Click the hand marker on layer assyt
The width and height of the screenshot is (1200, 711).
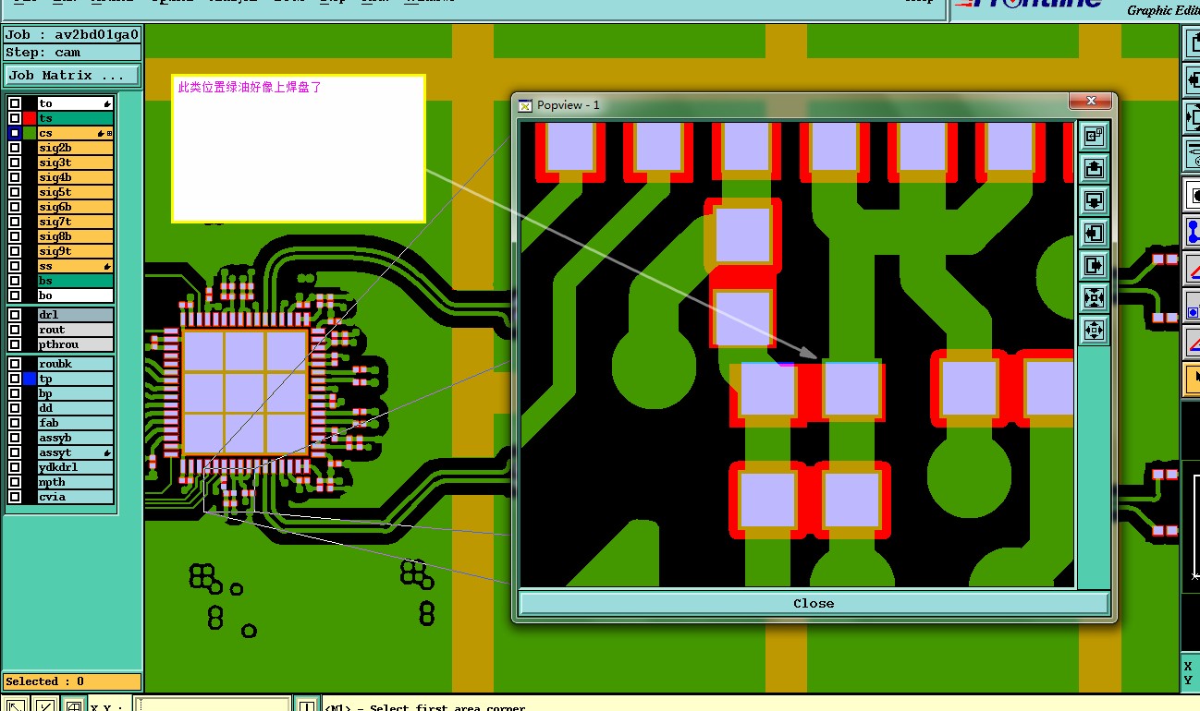pos(107,452)
